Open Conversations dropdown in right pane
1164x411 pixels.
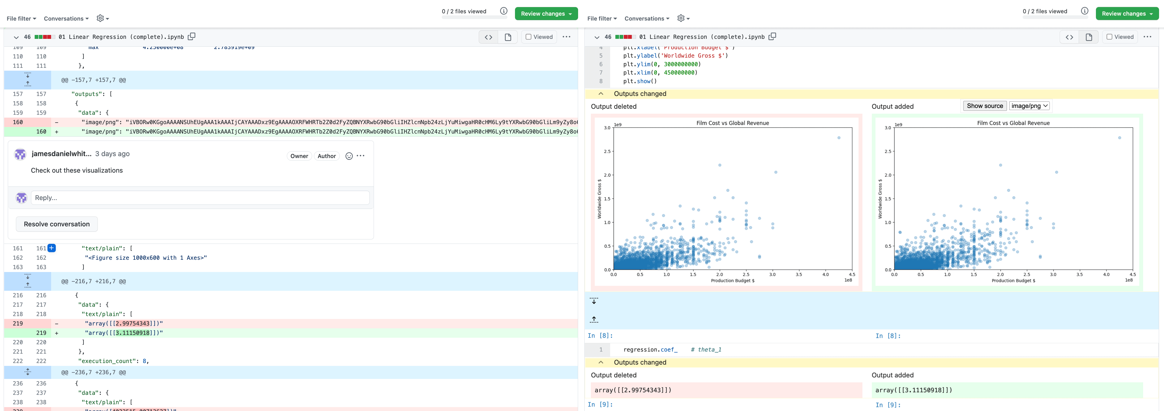click(x=647, y=19)
